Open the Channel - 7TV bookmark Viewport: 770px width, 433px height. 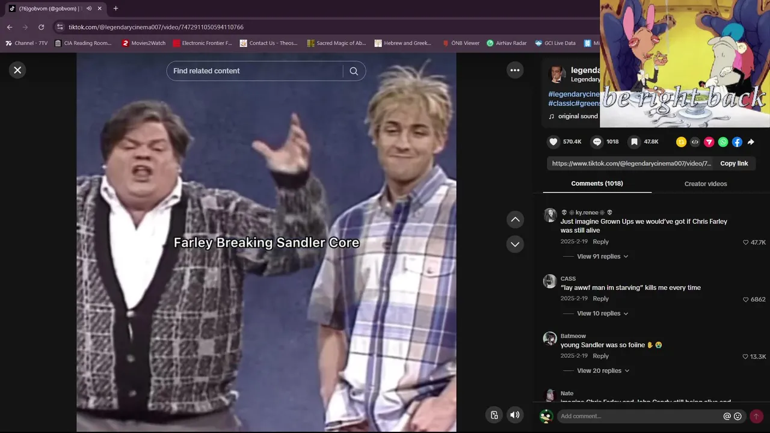pos(26,43)
